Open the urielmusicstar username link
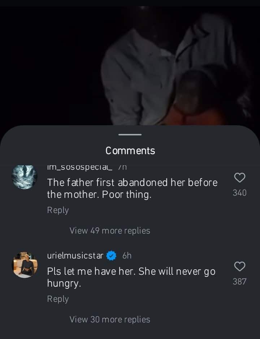The width and height of the screenshot is (260, 339). (75, 256)
